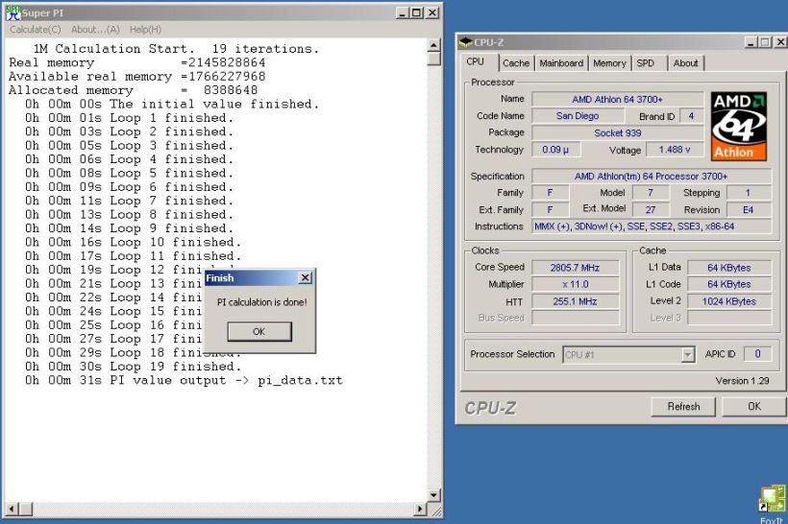Click the Super PI title bar icon

(12, 12)
